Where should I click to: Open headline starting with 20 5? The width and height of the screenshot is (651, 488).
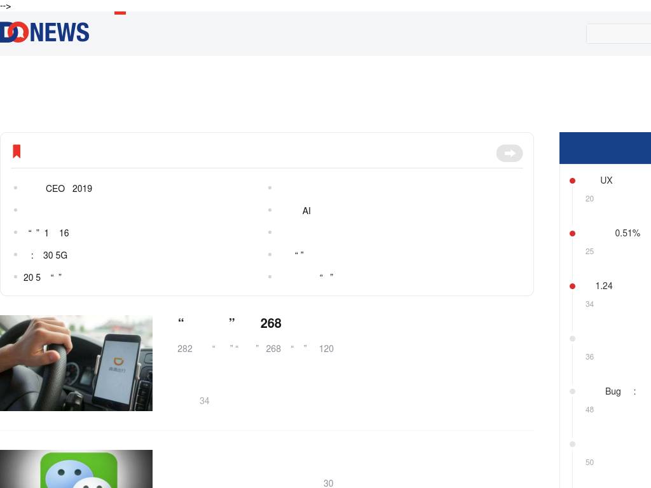tap(43, 277)
